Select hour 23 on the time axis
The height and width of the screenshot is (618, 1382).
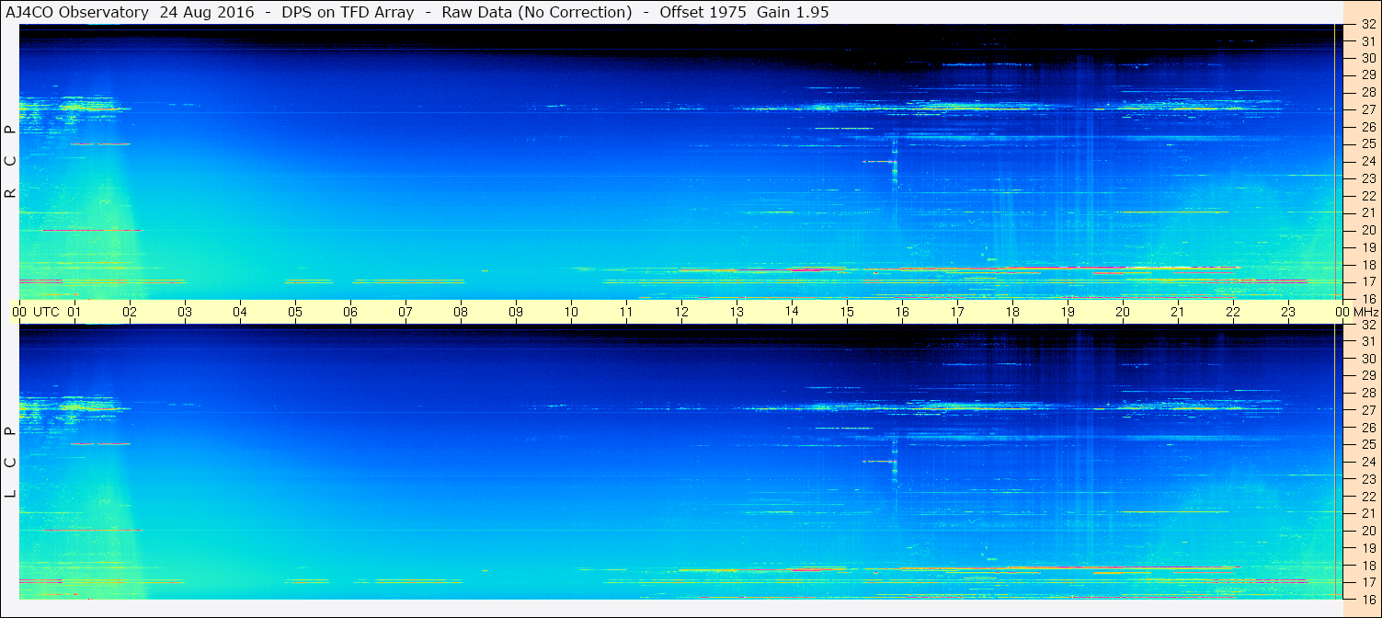1288,312
